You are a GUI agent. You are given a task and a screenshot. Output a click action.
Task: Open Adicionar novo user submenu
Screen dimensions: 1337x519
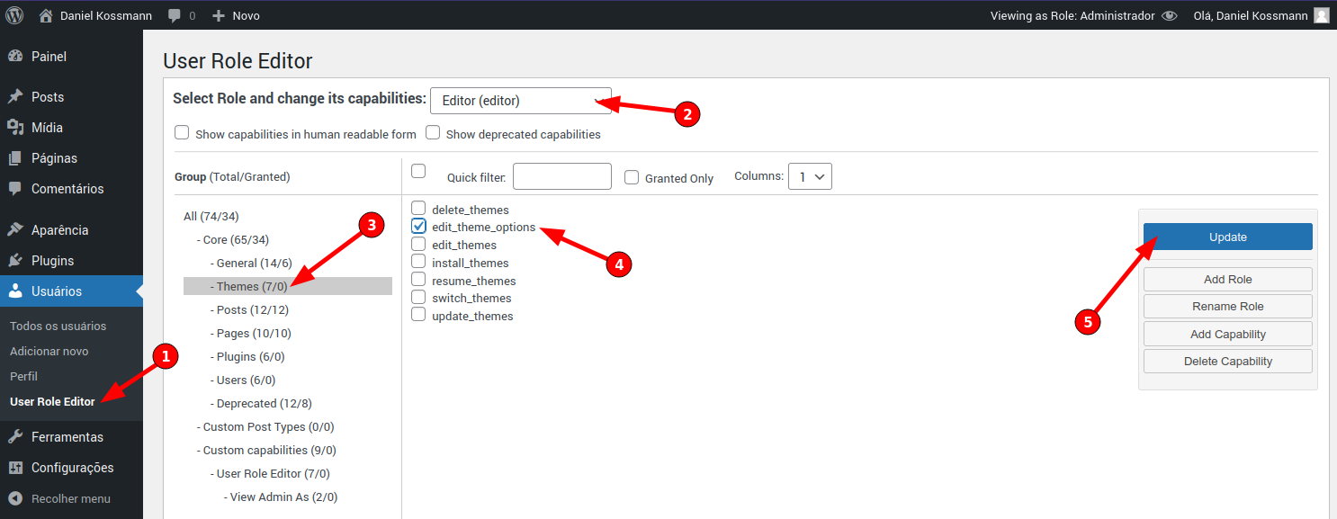click(49, 352)
